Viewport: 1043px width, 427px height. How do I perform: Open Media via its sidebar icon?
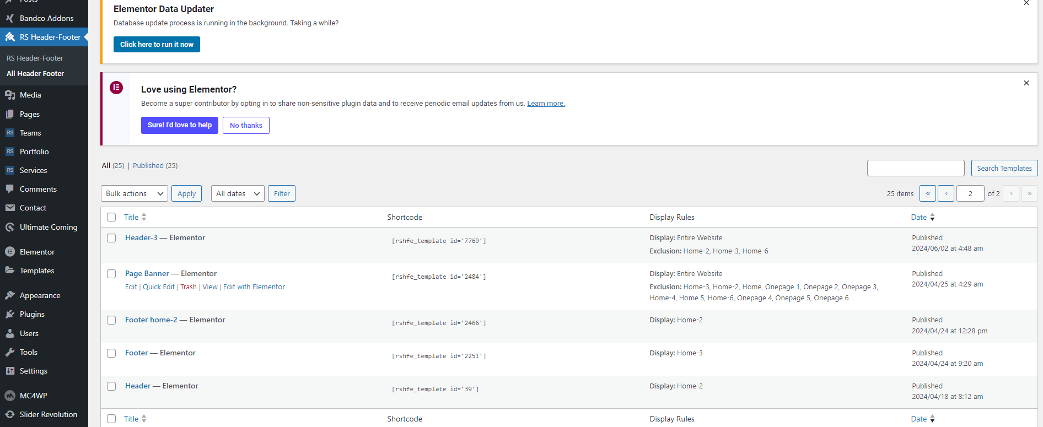click(x=10, y=95)
